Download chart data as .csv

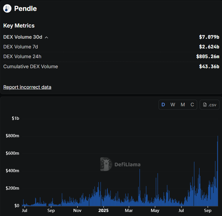pyautogui.click(x=209, y=105)
